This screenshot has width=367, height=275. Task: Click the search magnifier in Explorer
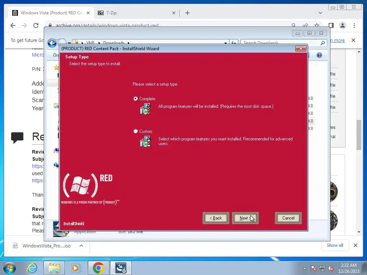(323, 43)
